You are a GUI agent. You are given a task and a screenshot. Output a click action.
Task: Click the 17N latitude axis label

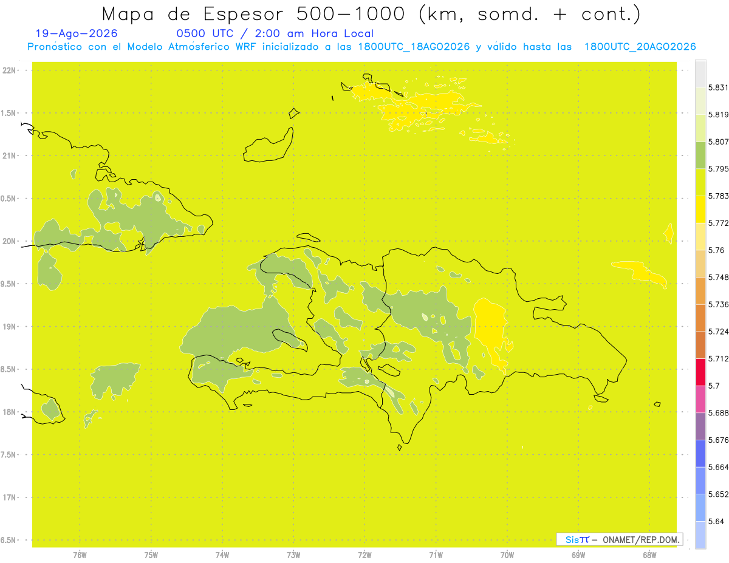click(10, 497)
